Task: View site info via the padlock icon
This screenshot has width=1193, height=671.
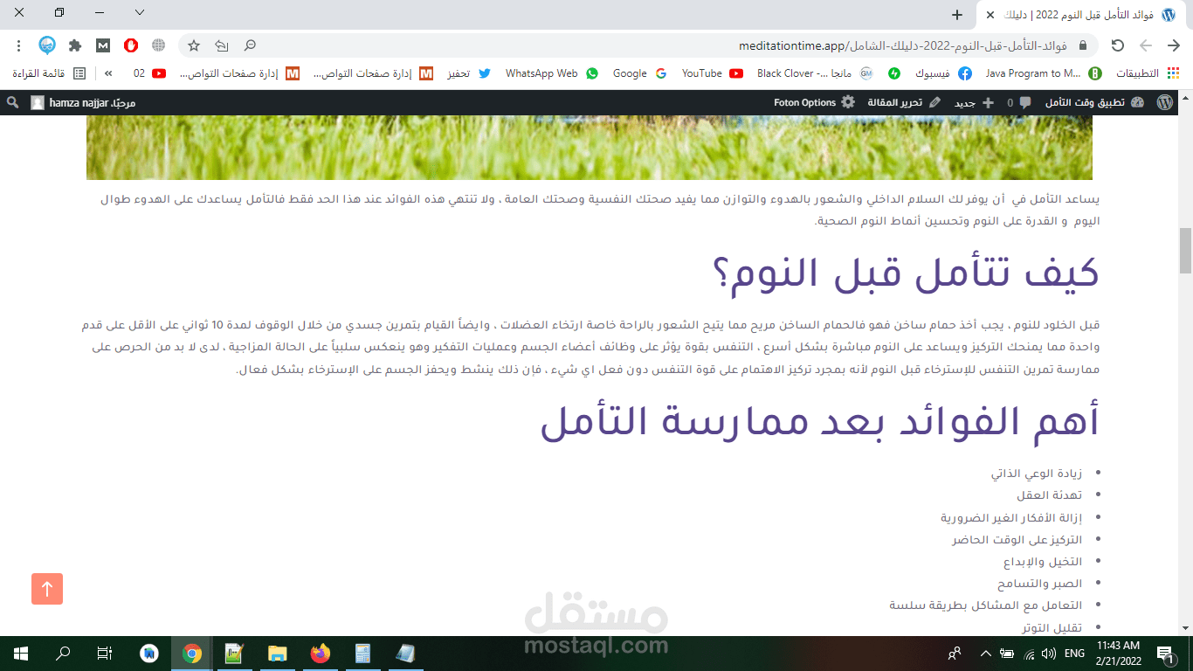Action: [1084, 45]
